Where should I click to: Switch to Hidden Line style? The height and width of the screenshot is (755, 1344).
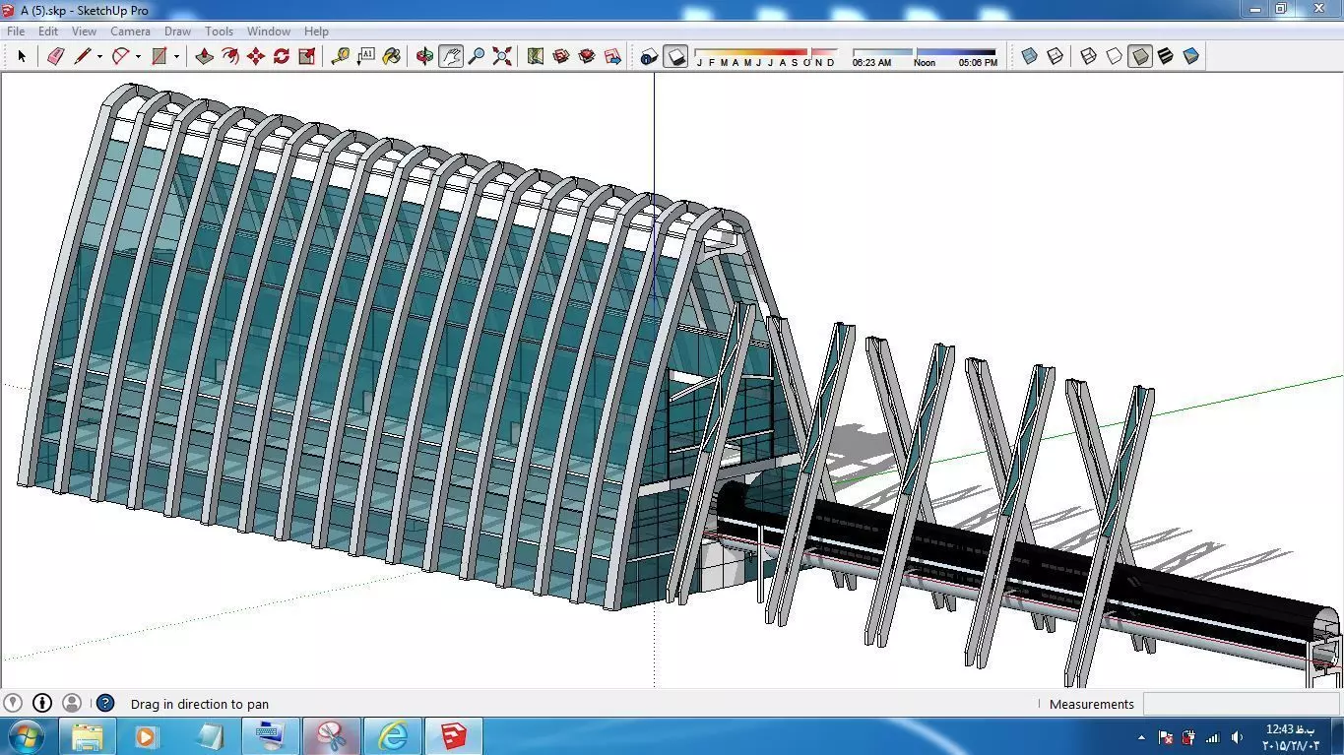pyautogui.click(x=1114, y=56)
